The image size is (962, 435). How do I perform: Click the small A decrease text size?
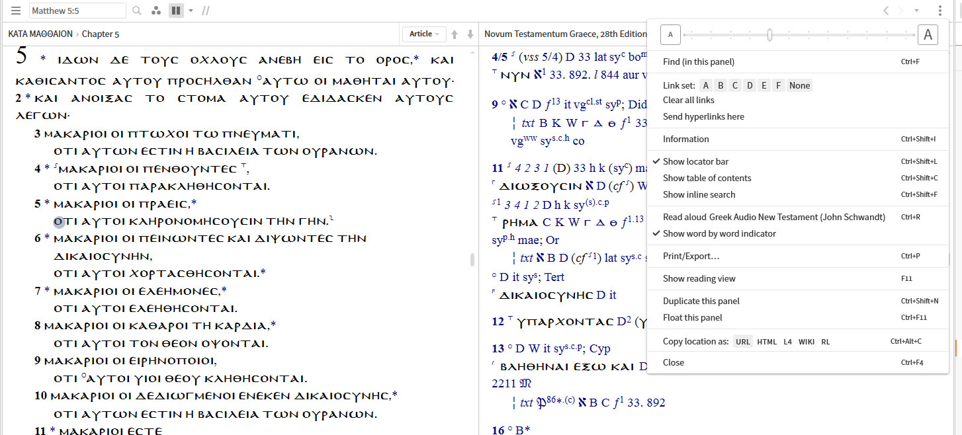point(670,35)
